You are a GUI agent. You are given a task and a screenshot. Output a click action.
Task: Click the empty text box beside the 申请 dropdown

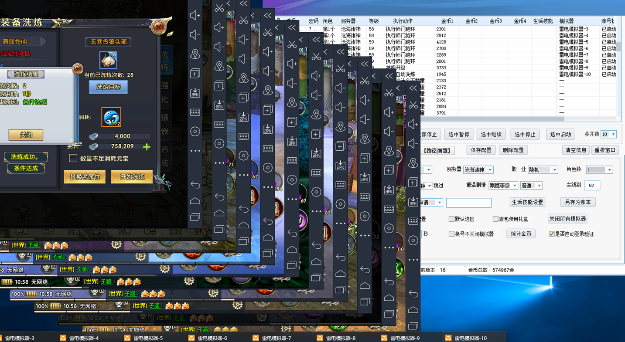(x=469, y=202)
